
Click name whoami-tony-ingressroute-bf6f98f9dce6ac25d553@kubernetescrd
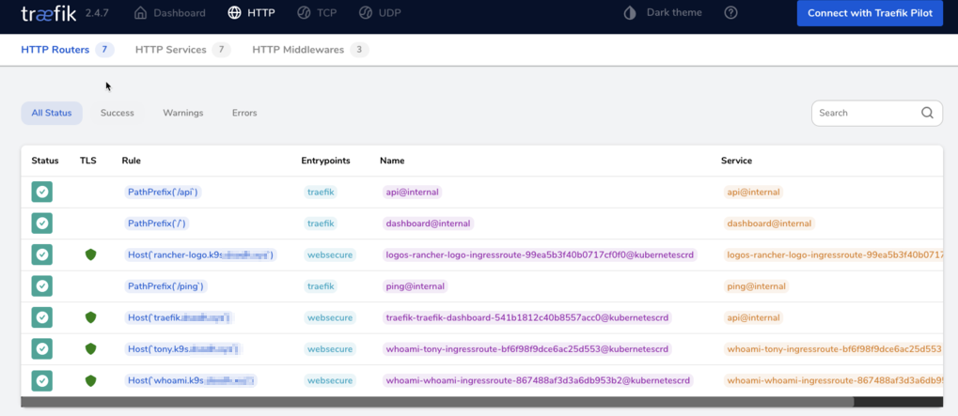tap(526, 349)
